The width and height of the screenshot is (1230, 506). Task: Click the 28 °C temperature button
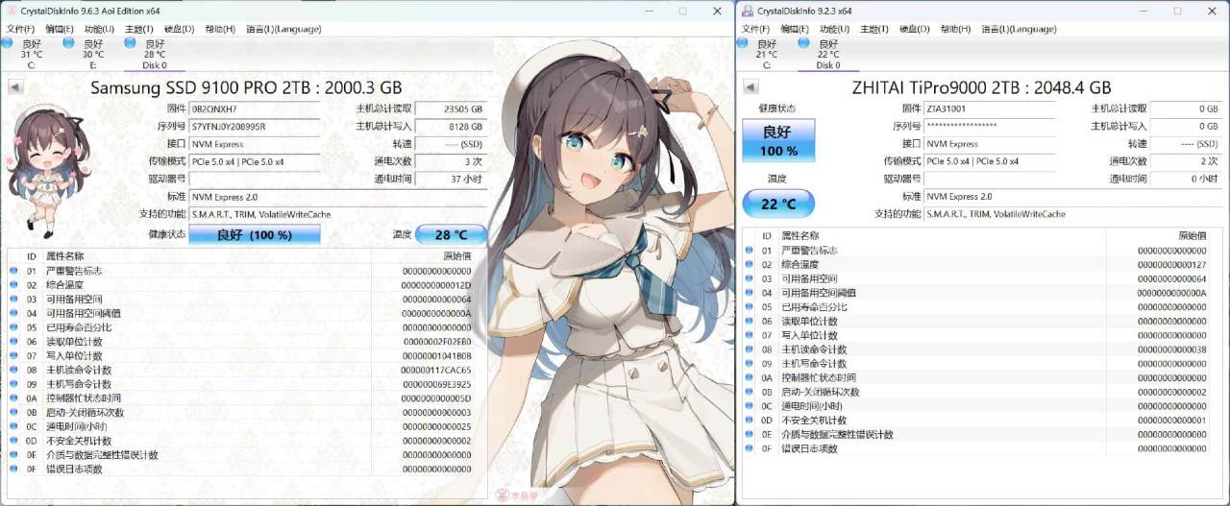[x=451, y=234]
